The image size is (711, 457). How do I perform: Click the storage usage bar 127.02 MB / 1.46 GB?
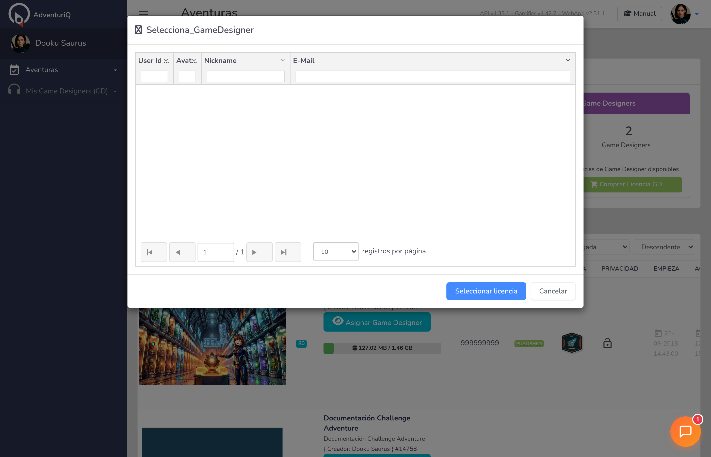click(382, 348)
